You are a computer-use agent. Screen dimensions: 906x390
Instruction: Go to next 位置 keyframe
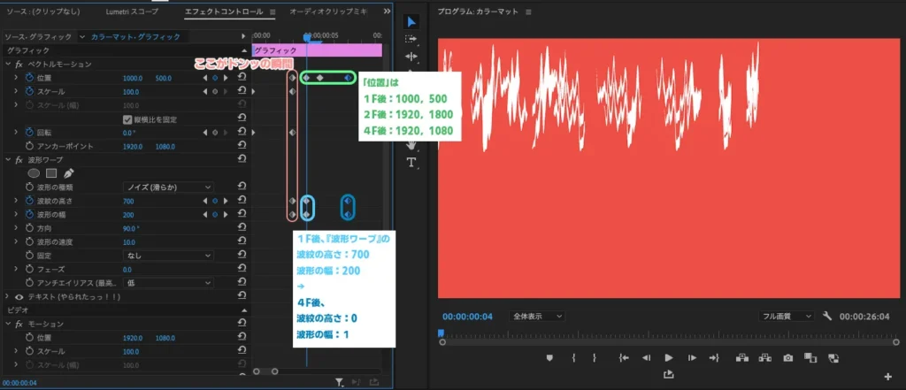pos(226,78)
